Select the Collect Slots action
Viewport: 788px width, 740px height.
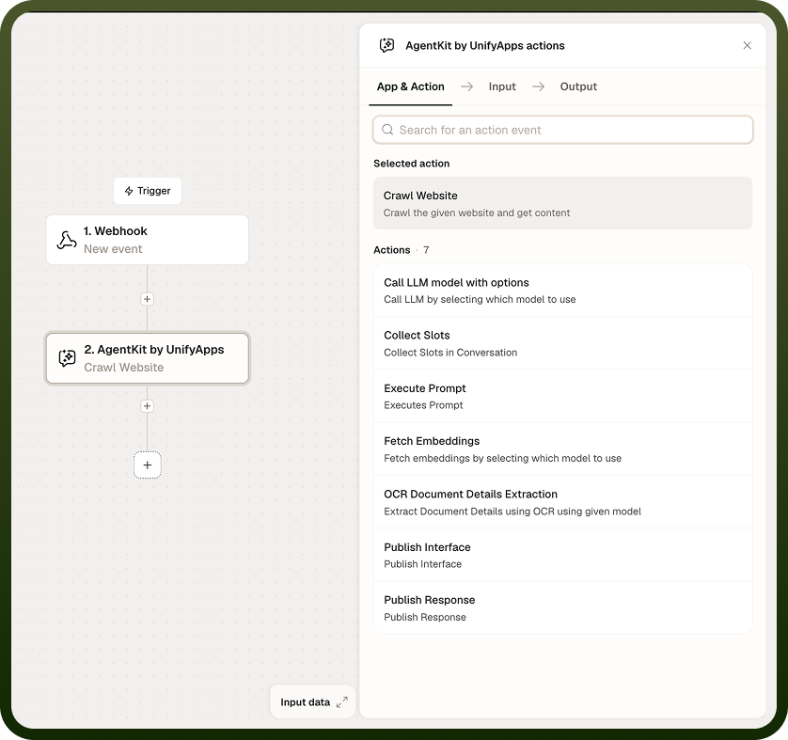(563, 343)
